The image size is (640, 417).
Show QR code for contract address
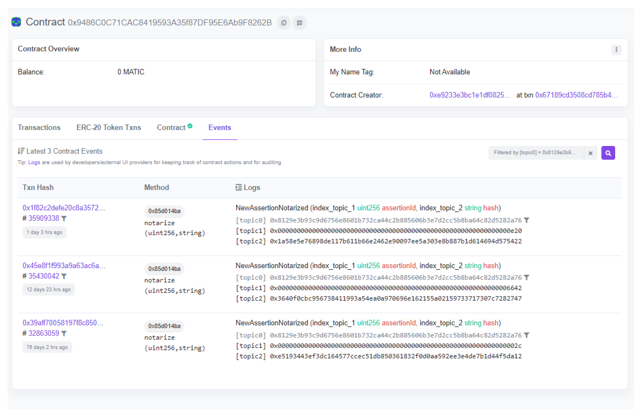pyautogui.click(x=300, y=23)
